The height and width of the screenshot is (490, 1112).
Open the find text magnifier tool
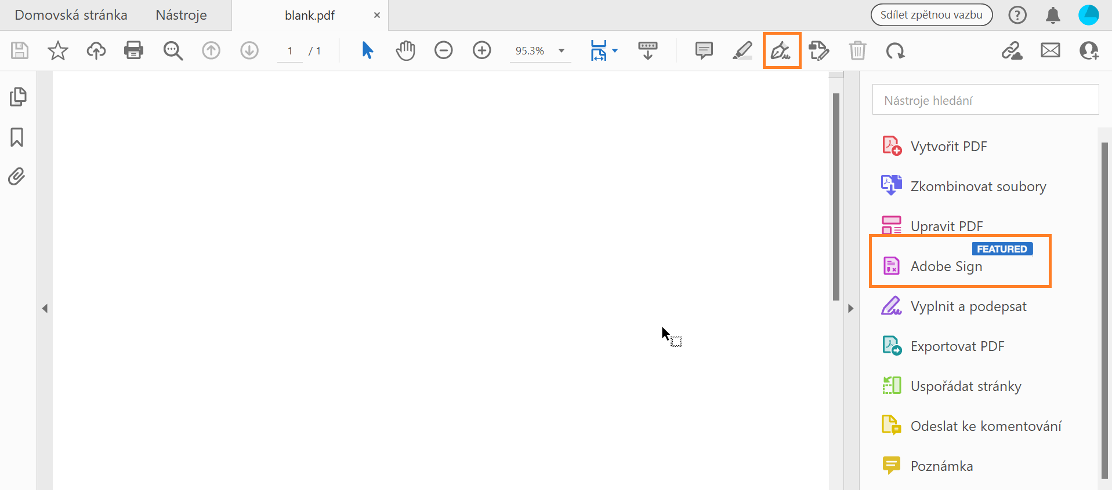pyautogui.click(x=172, y=50)
